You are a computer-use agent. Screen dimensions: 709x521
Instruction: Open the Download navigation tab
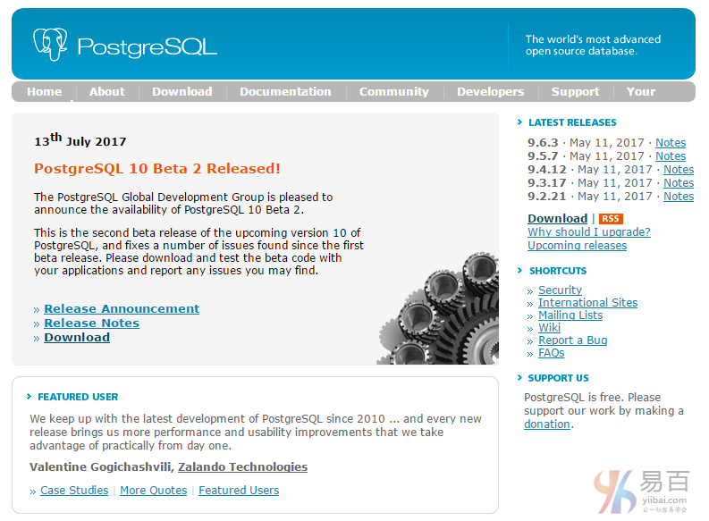(x=182, y=92)
